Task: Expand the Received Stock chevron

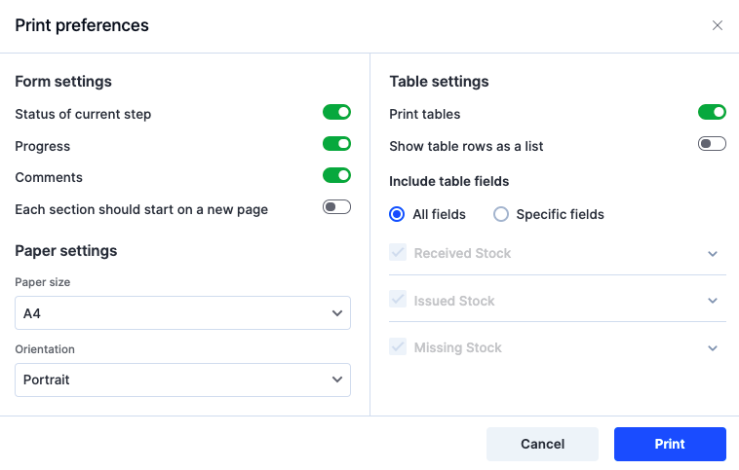Action: 712,254
